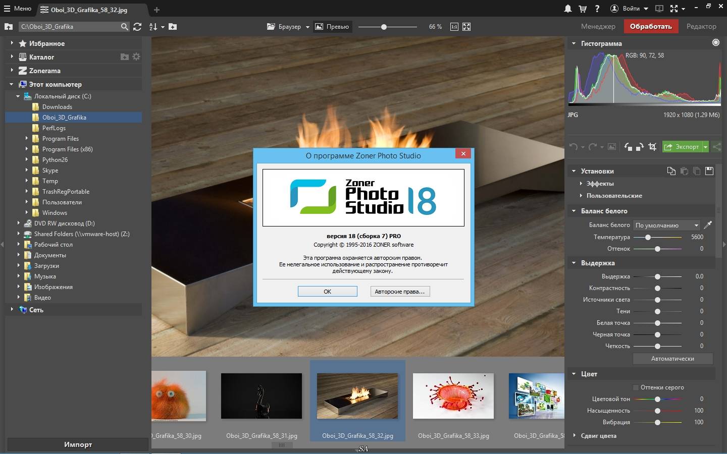Expand Program Files folder node

point(27,138)
